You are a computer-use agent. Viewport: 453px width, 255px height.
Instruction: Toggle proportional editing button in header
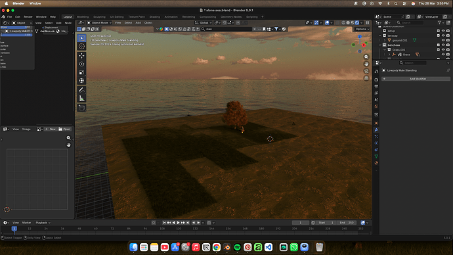[238, 22]
